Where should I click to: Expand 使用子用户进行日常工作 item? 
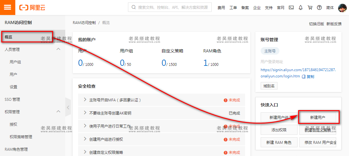[85, 126]
